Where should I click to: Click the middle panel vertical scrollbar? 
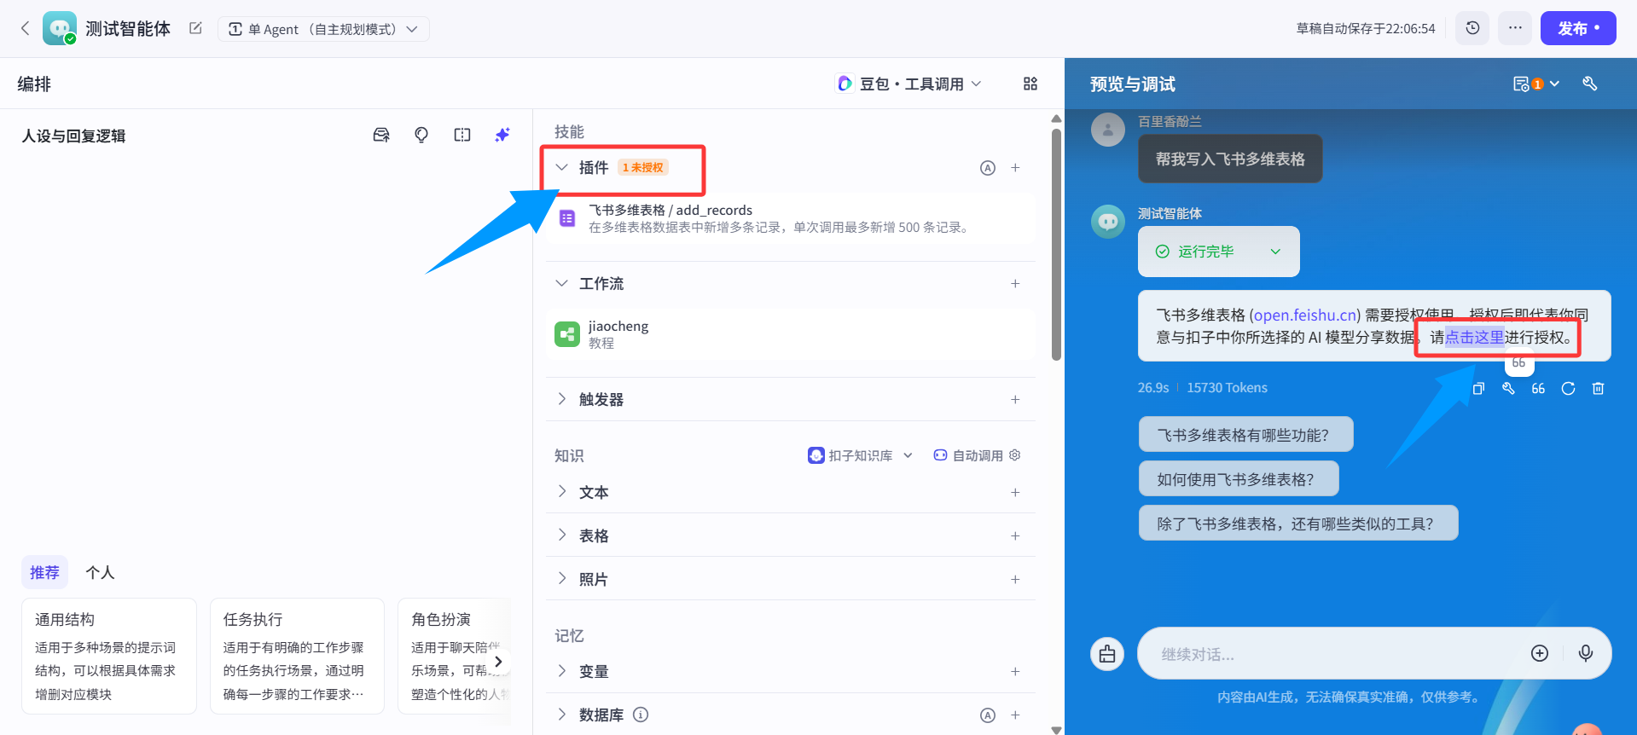[x=1056, y=244]
